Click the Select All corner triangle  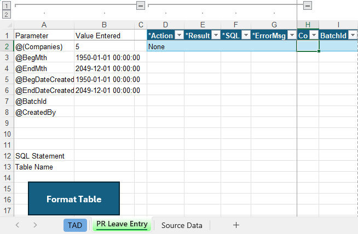[9, 25]
